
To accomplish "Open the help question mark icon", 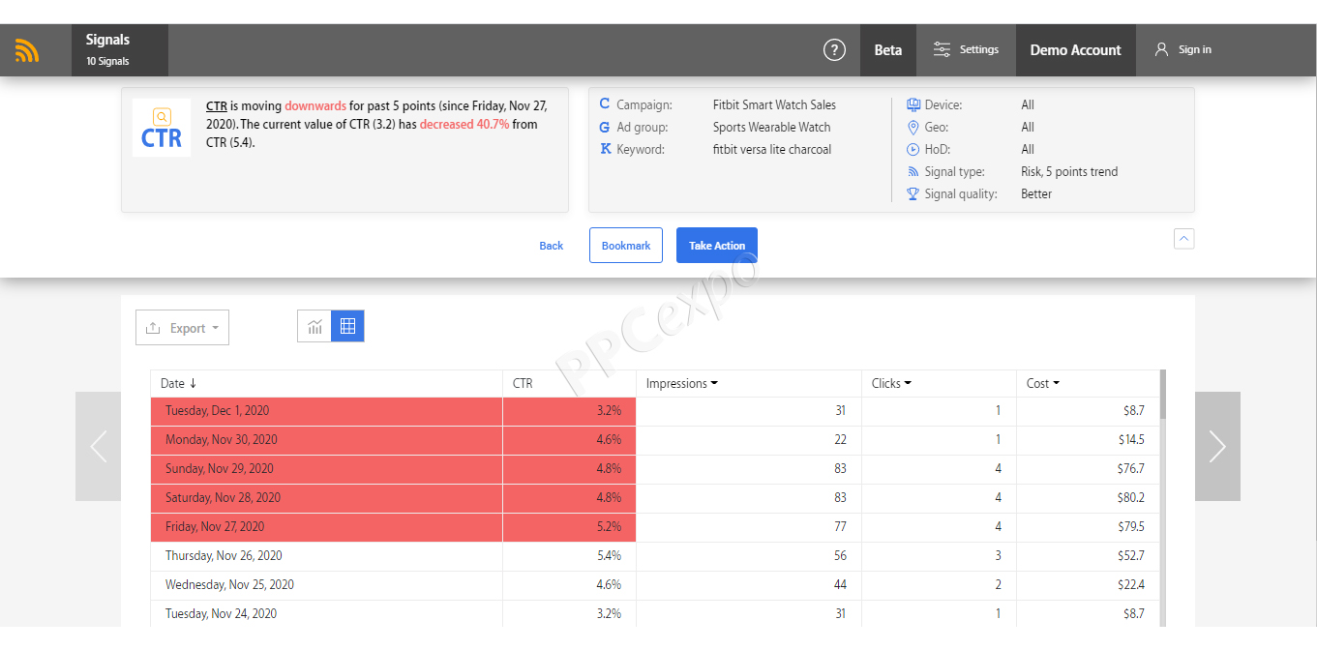I will (x=834, y=50).
